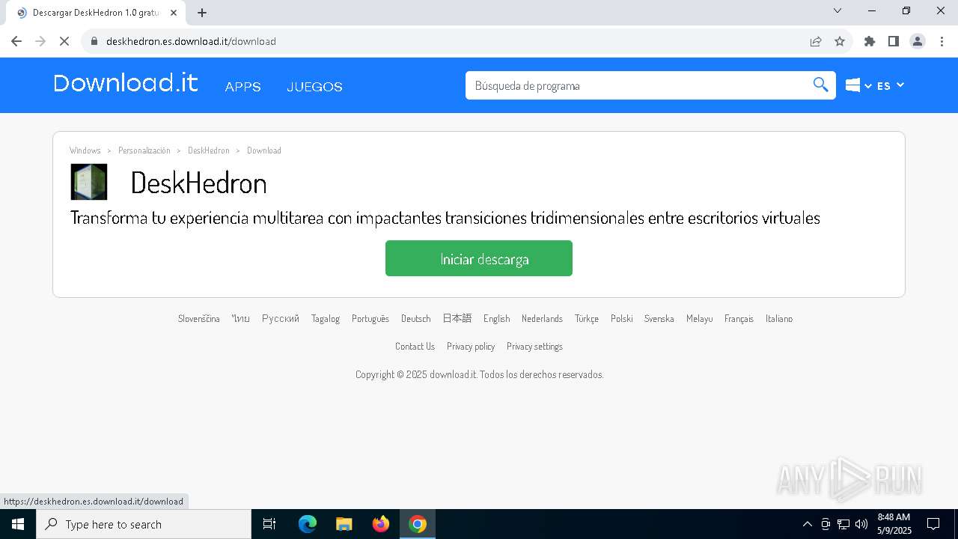
Task: Open the Windows Start menu
Action: pyautogui.click(x=18, y=524)
